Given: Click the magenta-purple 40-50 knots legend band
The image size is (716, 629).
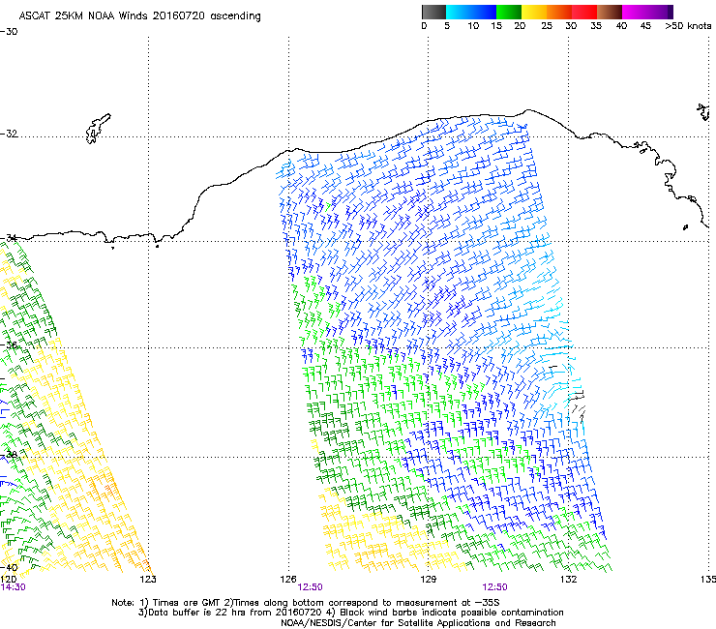Looking at the screenshot, I should pyautogui.click(x=647, y=12).
